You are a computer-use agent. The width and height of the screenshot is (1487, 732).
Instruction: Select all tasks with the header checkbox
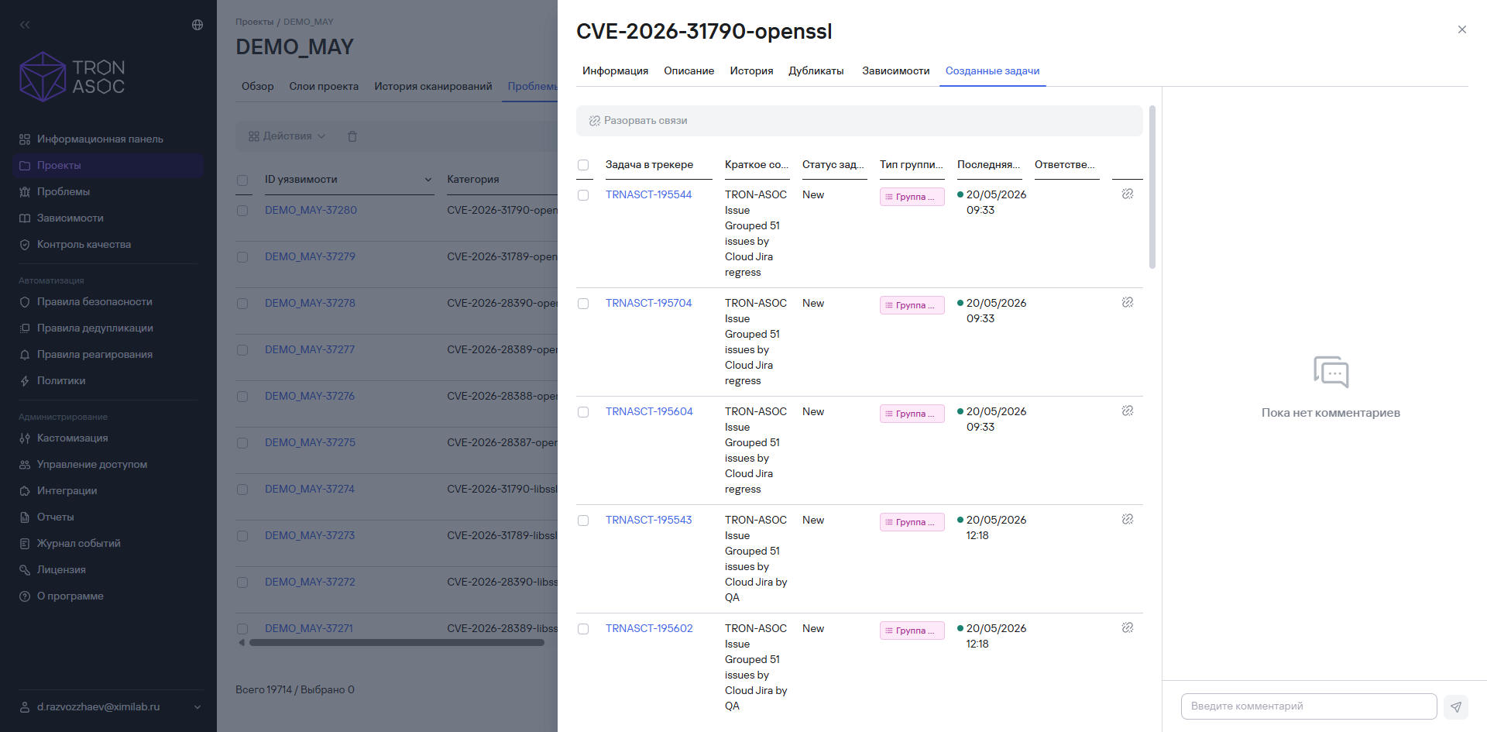[x=583, y=165]
